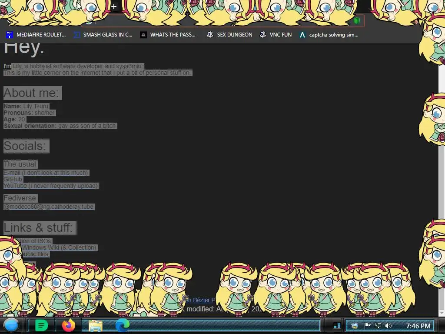Click The usual subheading
Viewport: 445px width, 334px height.
(x=20, y=164)
